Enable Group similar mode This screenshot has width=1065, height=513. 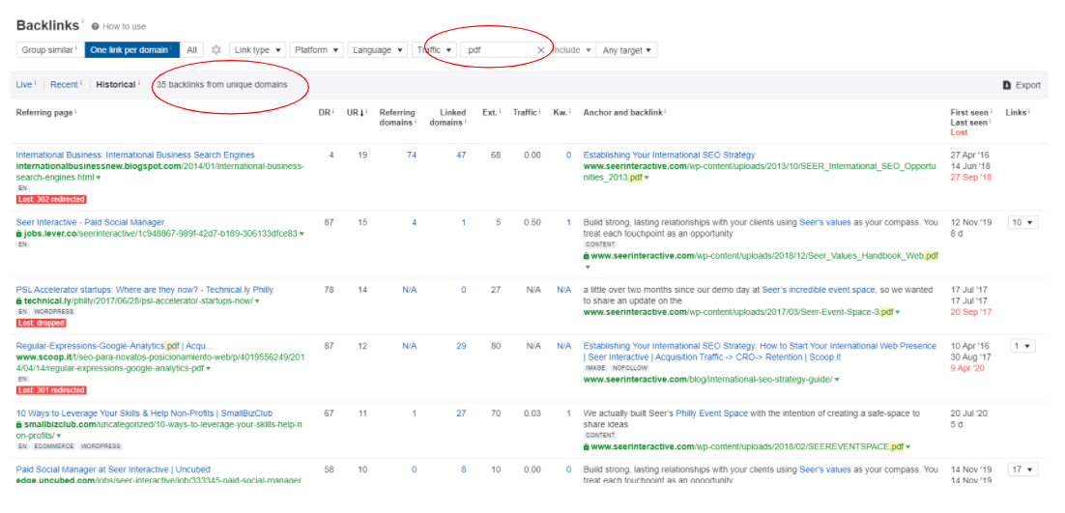47,50
